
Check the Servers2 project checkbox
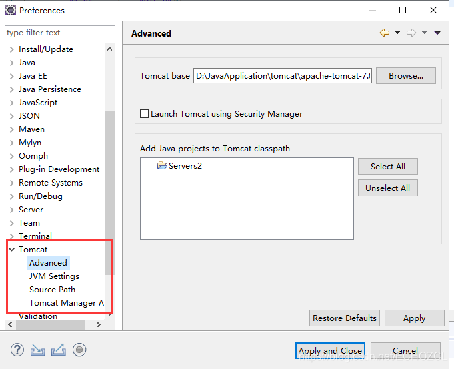pos(149,165)
